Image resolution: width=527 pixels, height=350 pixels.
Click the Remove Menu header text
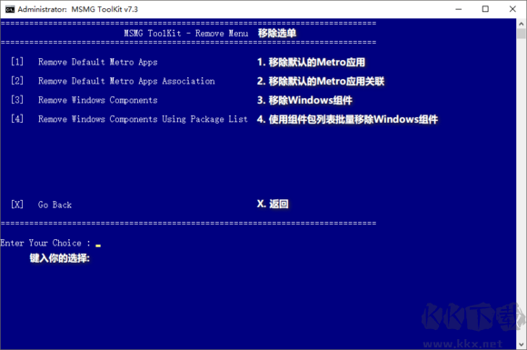pyautogui.click(x=186, y=34)
